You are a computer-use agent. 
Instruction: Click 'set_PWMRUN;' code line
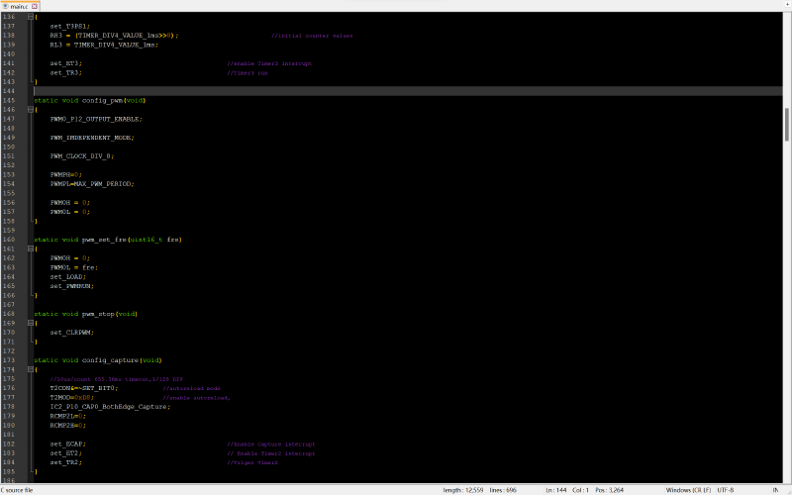coord(71,286)
